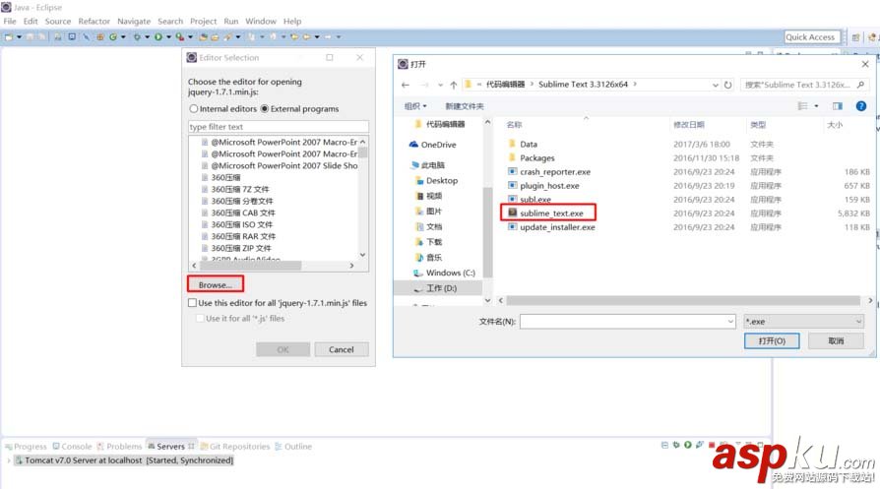Click the 取消 button in file dialog
The height and width of the screenshot is (489, 880).
pyautogui.click(x=836, y=341)
